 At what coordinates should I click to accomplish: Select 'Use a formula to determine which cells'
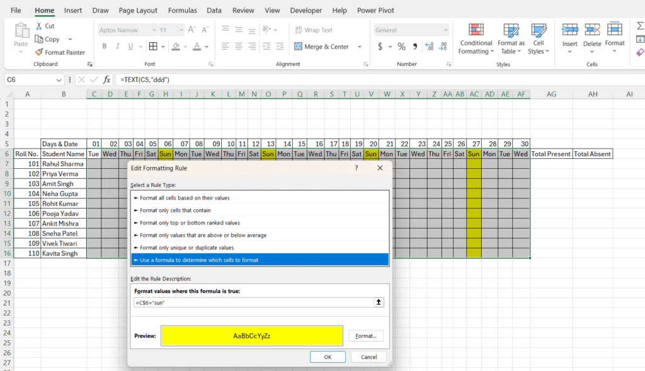click(x=260, y=260)
